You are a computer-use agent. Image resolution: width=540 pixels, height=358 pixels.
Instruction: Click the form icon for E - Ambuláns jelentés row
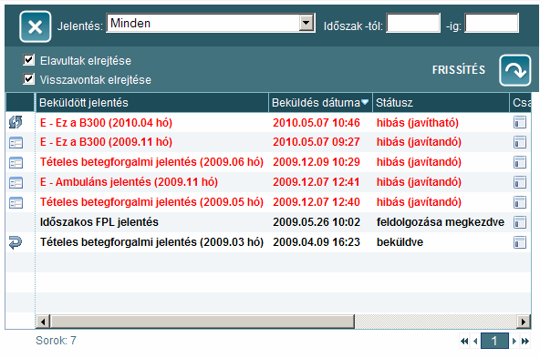click(x=16, y=182)
